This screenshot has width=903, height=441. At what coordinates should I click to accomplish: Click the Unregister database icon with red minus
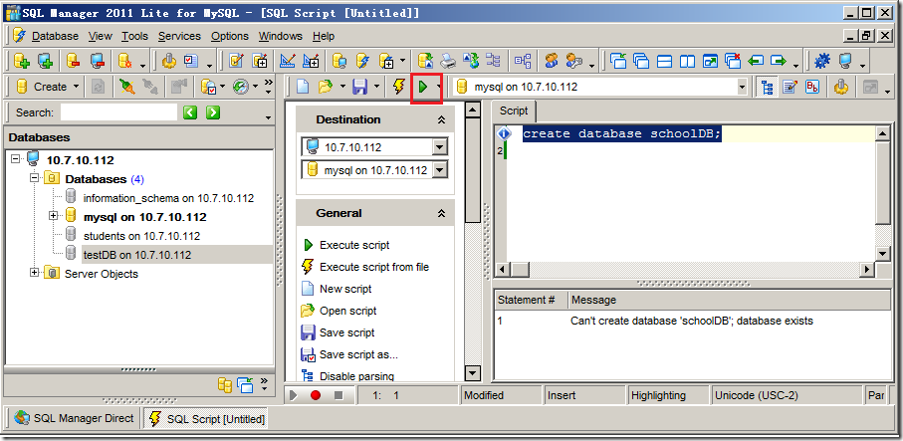coord(73,61)
